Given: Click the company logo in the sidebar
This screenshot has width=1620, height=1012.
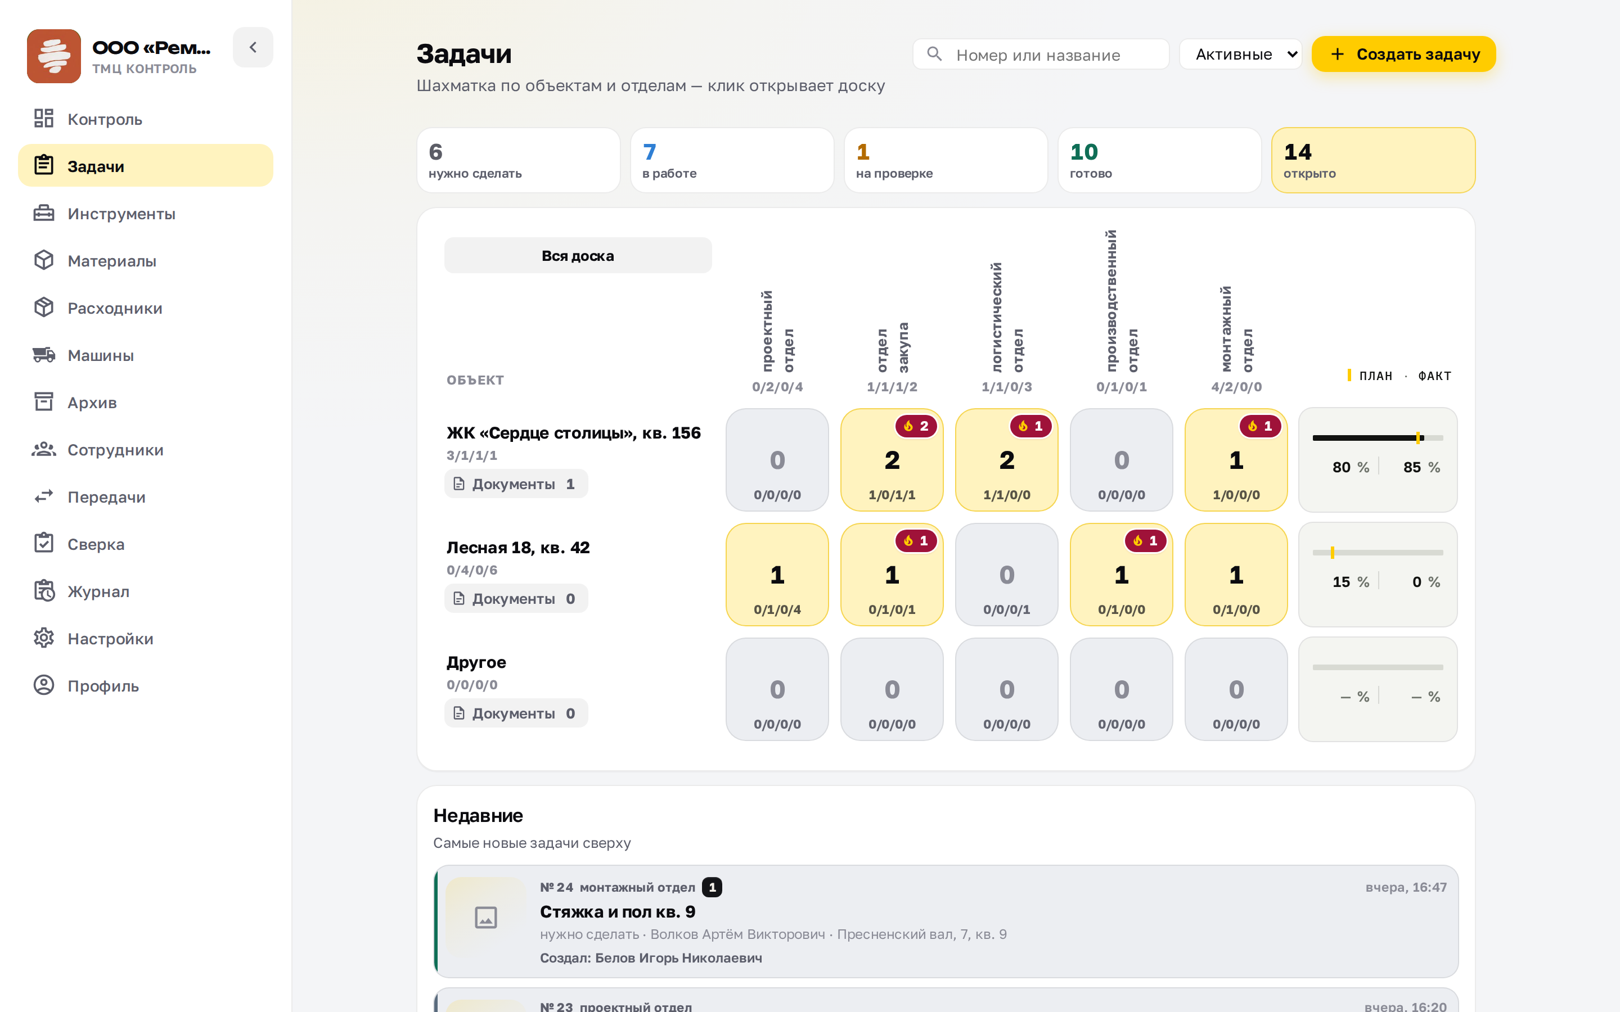Looking at the screenshot, I should 53,56.
